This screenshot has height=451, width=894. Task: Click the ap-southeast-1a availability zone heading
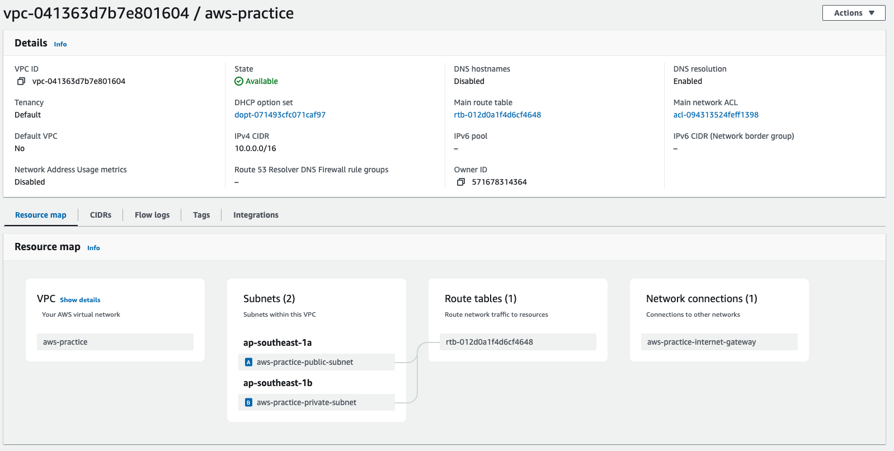point(277,342)
